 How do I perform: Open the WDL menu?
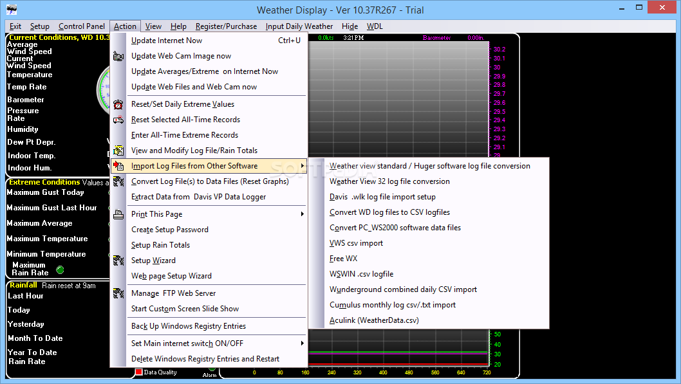point(375,26)
